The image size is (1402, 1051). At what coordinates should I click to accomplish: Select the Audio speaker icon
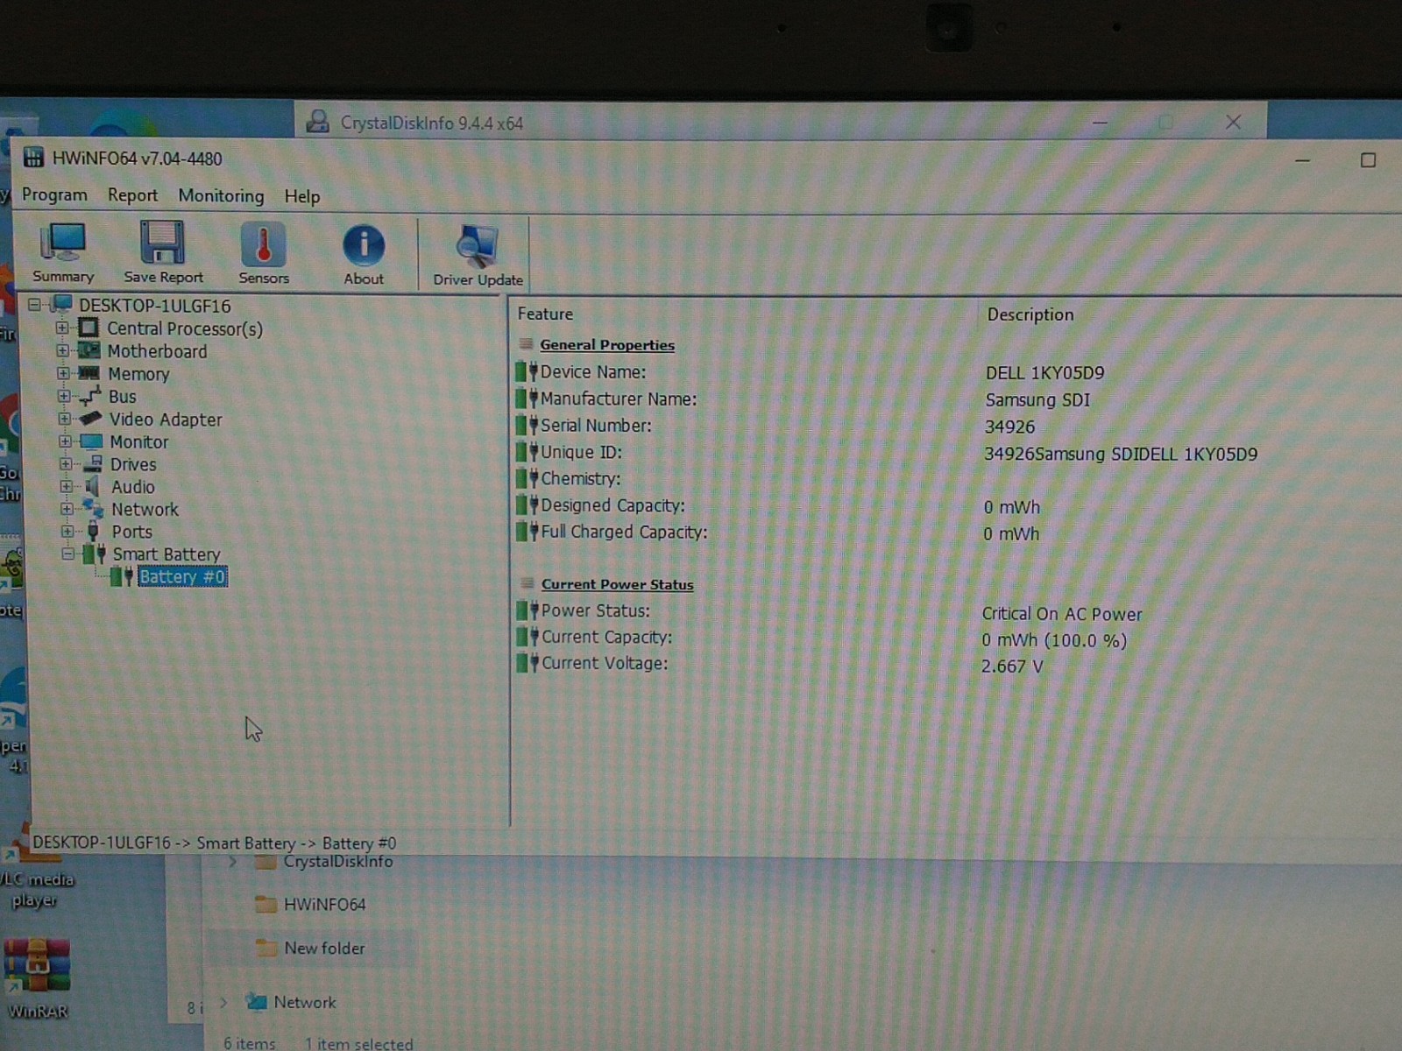[92, 486]
